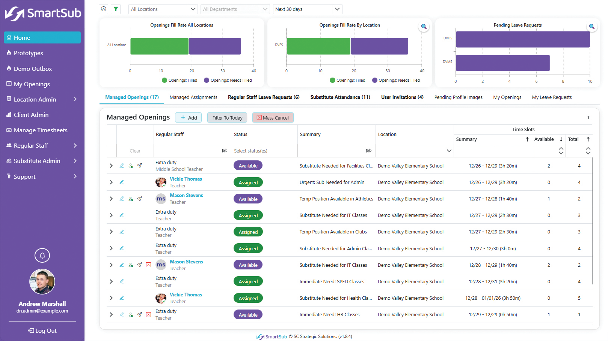This screenshot has width=608, height=341.
Task: Edit the Urgent: Sub Needed for Admin opening
Action: point(122,182)
